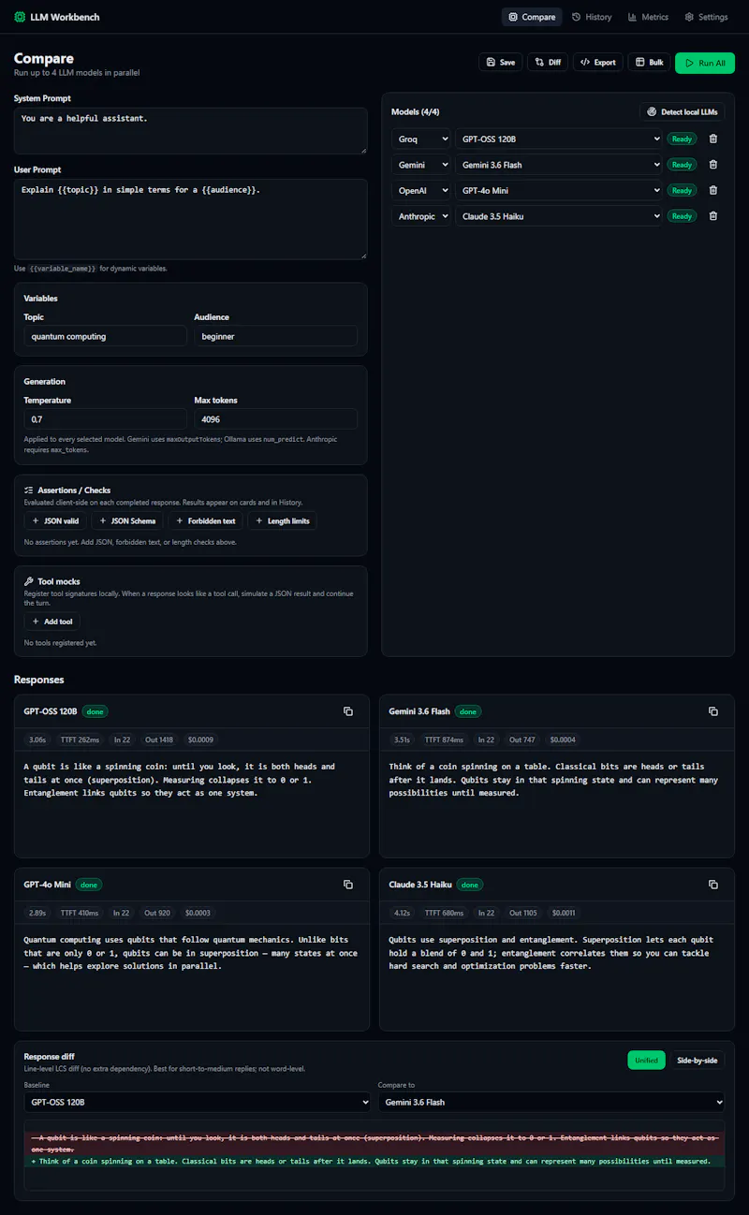Switch diff to Unified view
The width and height of the screenshot is (749, 1215).
[x=646, y=1060]
